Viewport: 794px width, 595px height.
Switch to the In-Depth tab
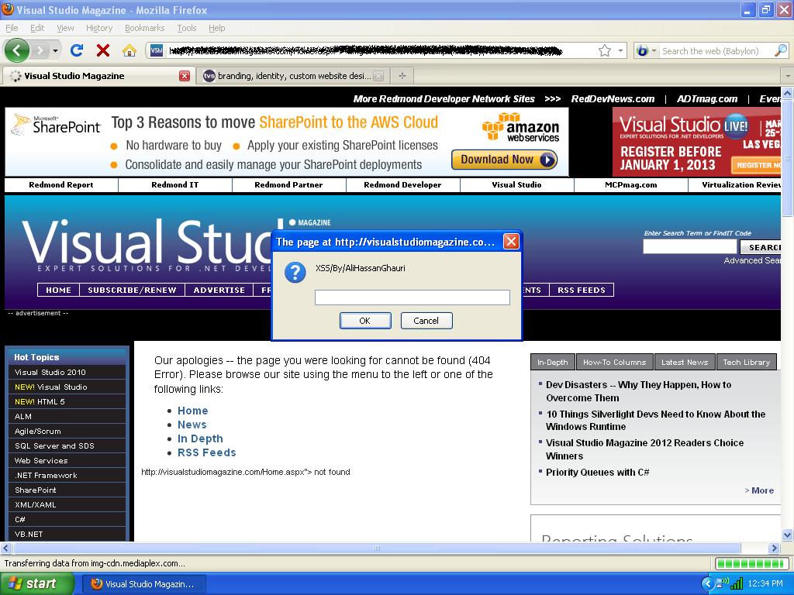[552, 363]
